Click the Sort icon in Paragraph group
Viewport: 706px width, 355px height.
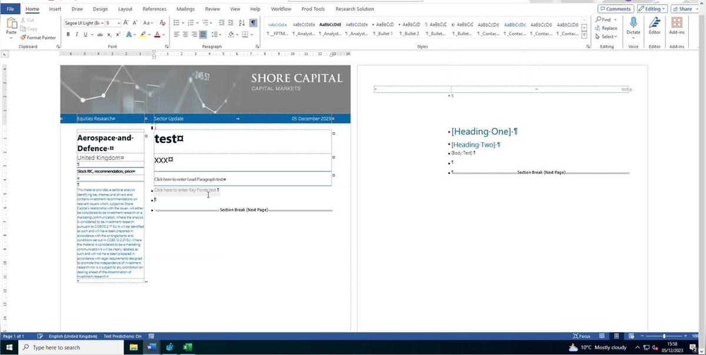[x=241, y=23]
